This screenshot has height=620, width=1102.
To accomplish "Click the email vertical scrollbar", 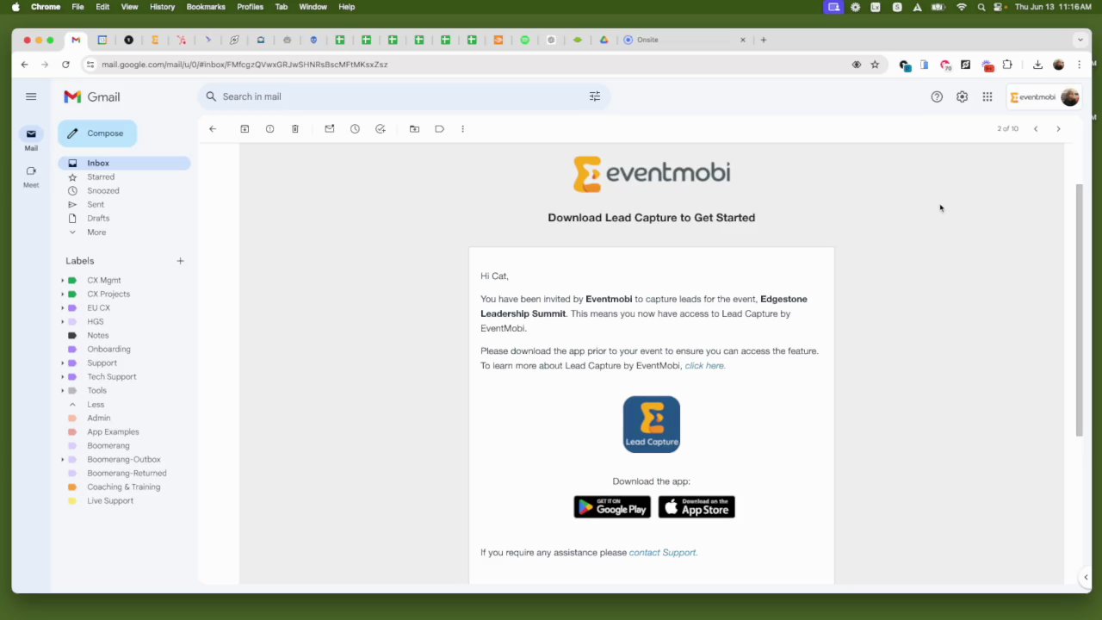I will pyautogui.click(x=1079, y=310).
